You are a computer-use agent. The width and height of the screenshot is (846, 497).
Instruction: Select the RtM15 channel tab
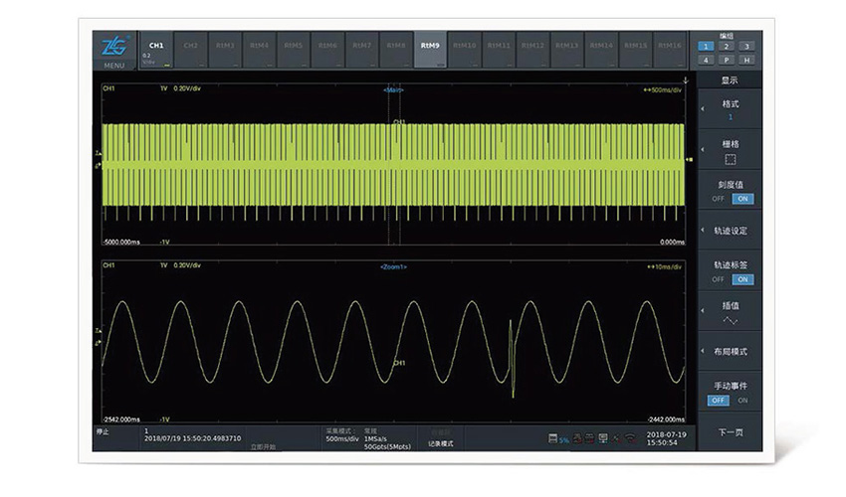coord(636,50)
